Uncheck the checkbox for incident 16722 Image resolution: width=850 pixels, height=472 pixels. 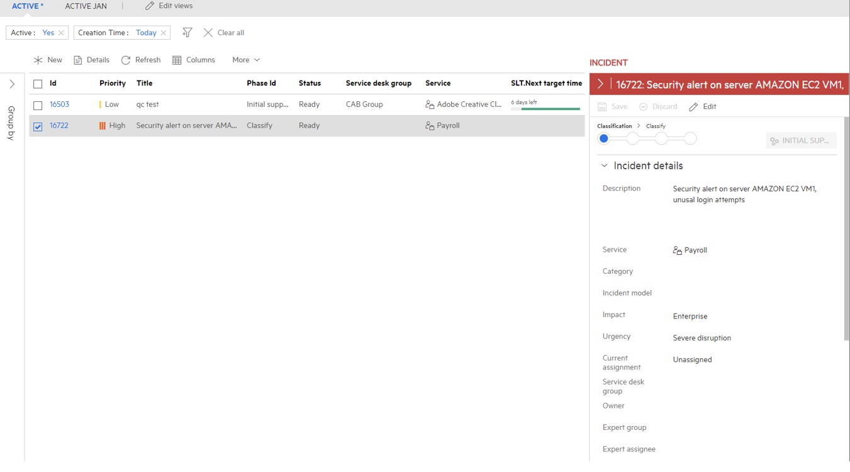(x=36, y=125)
